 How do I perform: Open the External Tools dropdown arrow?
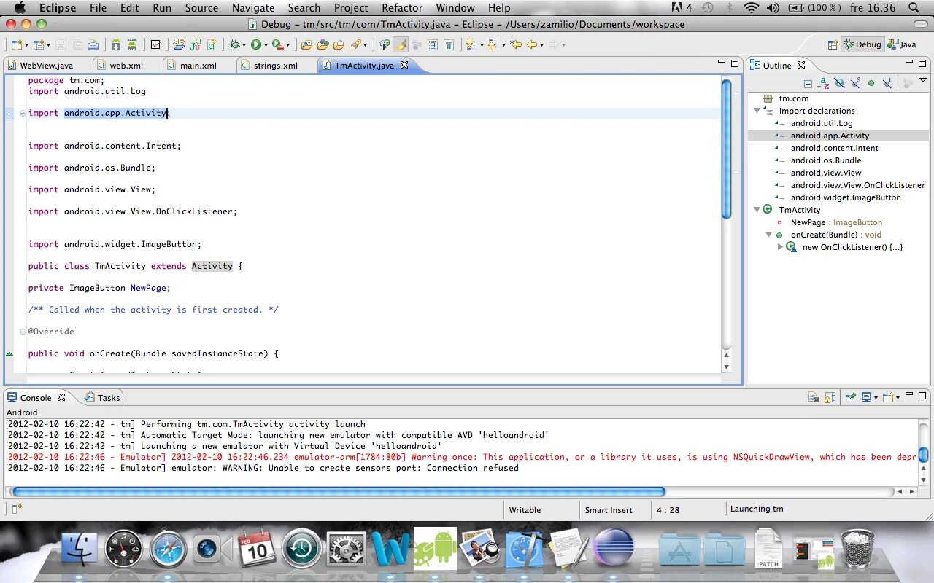coord(287,45)
